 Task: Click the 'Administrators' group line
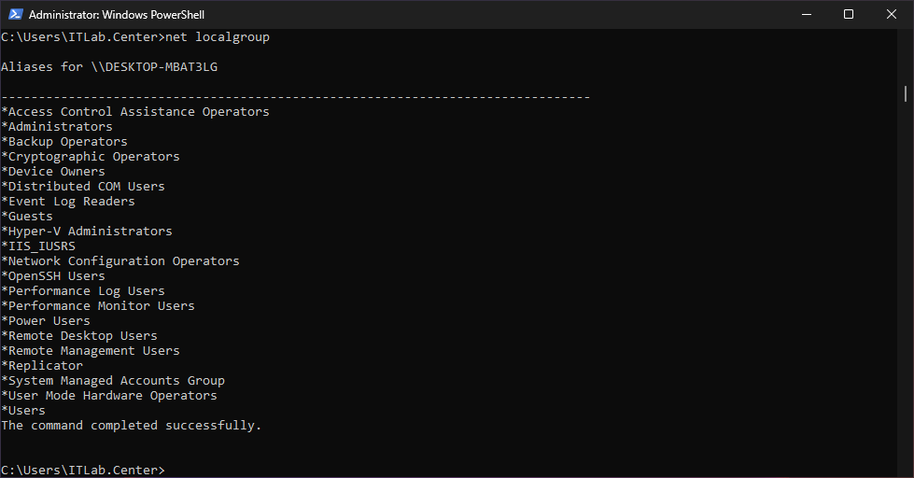pyautogui.click(x=58, y=127)
